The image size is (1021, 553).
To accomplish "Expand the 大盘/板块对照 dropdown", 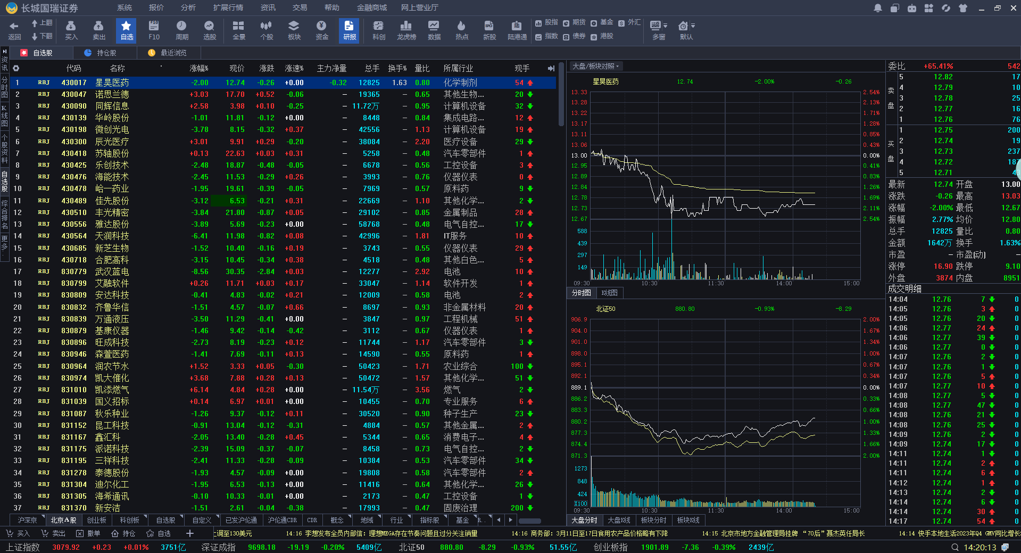I will pyautogui.click(x=596, y=66).
